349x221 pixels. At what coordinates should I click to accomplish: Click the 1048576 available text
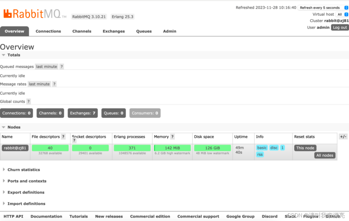(x=132, y=153)
